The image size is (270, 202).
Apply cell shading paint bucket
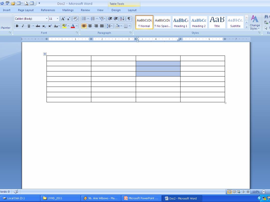click(x=118, y=26)
